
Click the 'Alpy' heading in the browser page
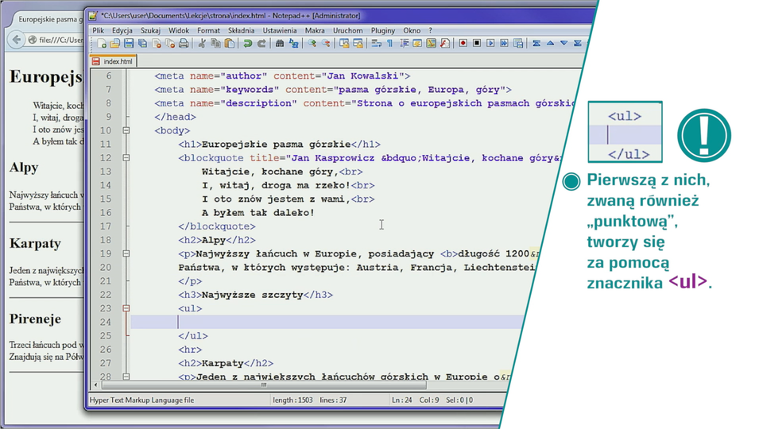[x=24, y=168]
